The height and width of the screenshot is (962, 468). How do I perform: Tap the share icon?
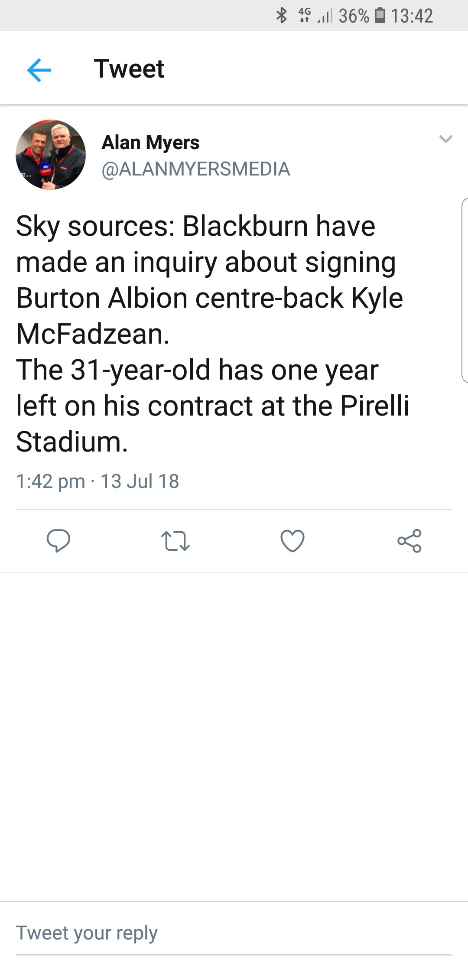tap(409, 541)
